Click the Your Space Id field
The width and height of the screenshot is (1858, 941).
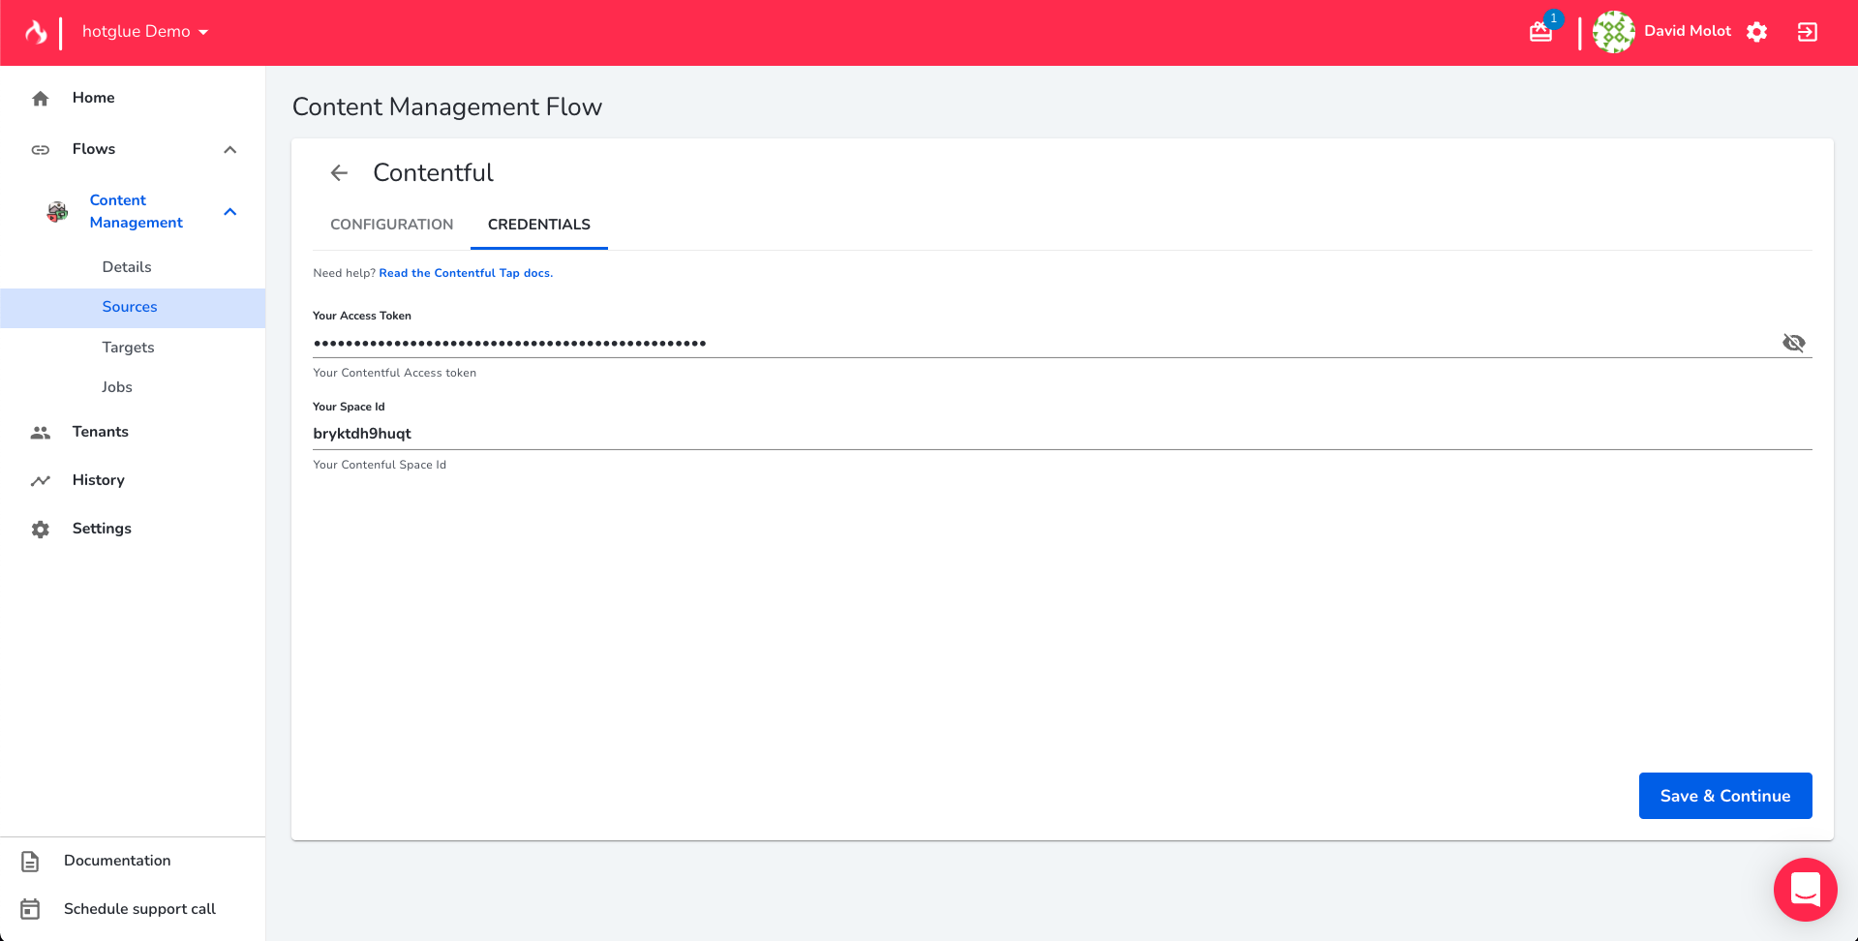pos(1062,434)
